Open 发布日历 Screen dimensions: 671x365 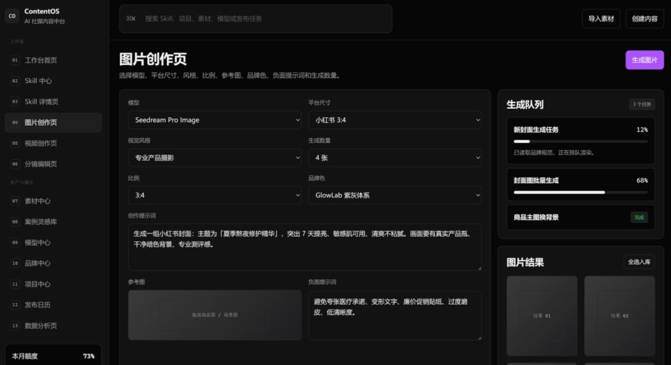[53, 305]
